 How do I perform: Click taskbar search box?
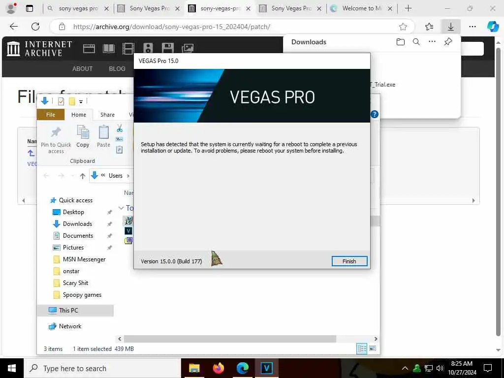pos(102,368)
